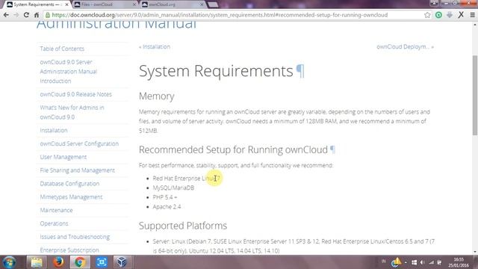This screenshot has width=478, height=269.
Task: Open the Chrome hamburger menu
Action: pyautogui.click(x=472, y=15)
